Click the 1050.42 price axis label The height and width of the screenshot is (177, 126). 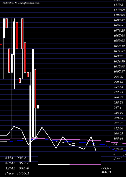[x=119, y=46]
